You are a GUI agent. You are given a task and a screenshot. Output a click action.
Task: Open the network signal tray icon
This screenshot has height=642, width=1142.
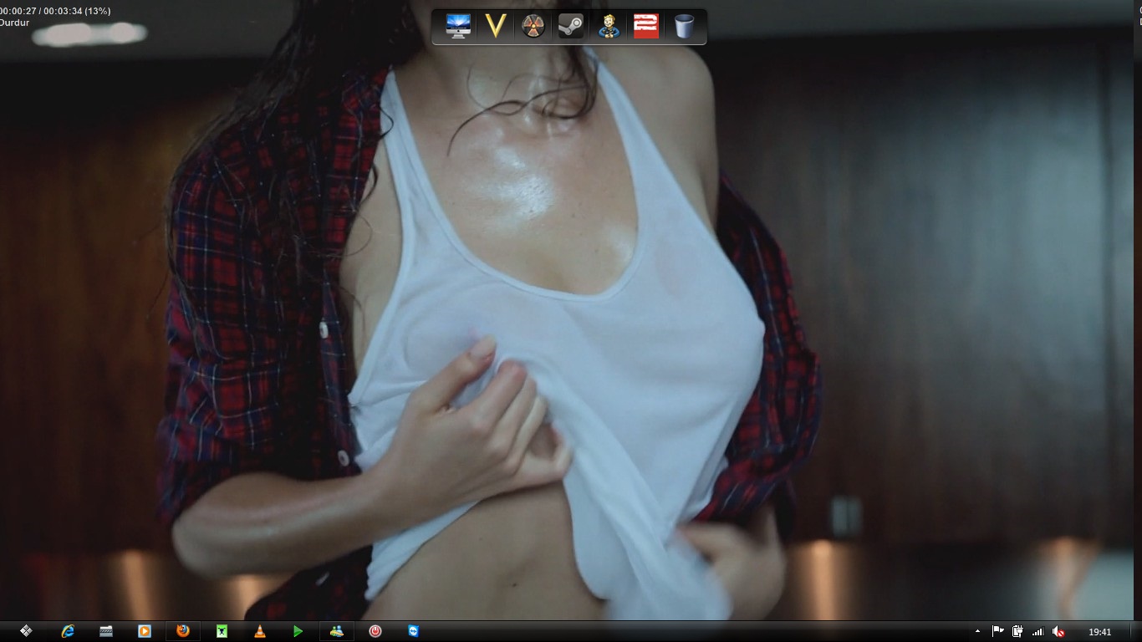pos(1038,632)
